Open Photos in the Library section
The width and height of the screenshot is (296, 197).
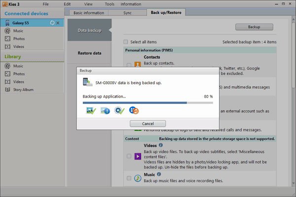[x=19, y=74]
